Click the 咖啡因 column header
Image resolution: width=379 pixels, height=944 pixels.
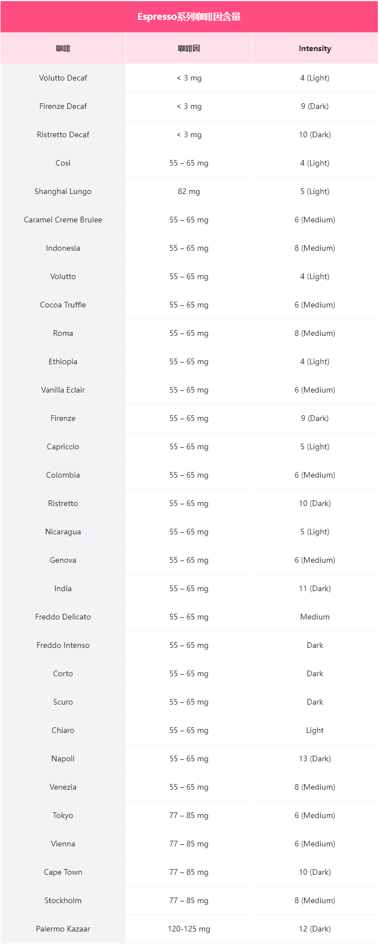(189, 48)
